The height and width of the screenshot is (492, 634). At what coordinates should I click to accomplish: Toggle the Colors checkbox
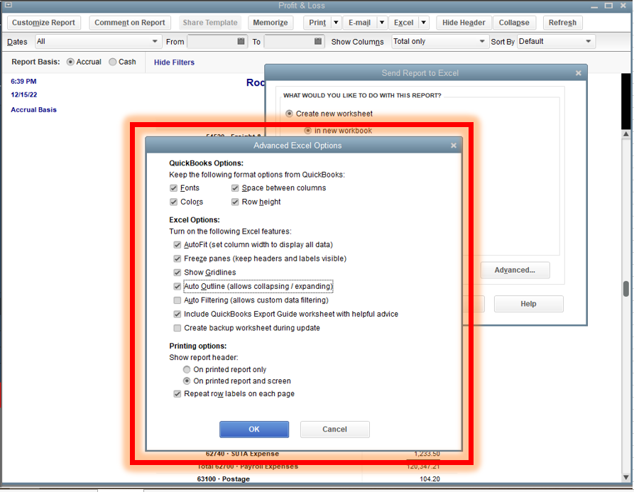coord(173,202)
